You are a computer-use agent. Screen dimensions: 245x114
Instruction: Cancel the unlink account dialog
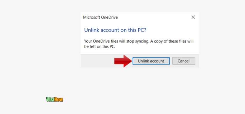183,61
